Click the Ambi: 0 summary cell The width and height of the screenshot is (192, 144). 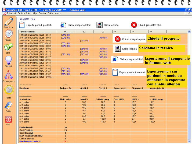click(84, 88)
